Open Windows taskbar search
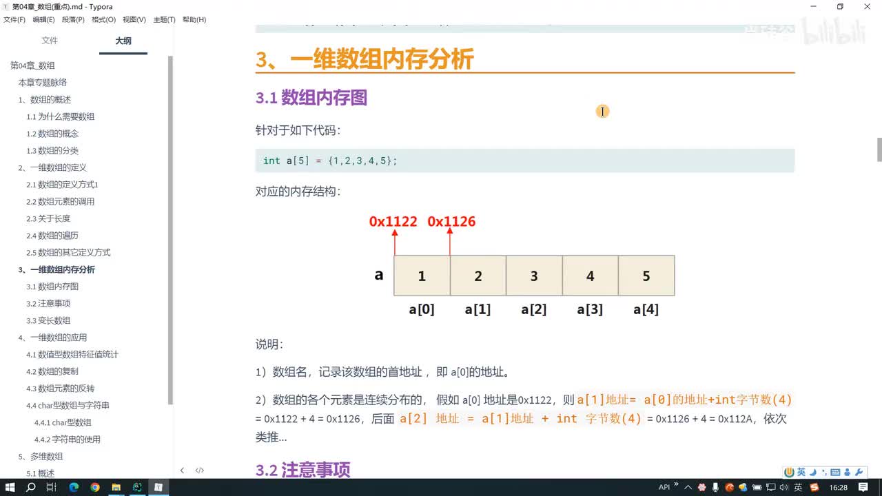Viewport: 882px width, 496px height. tap(31, 487)
